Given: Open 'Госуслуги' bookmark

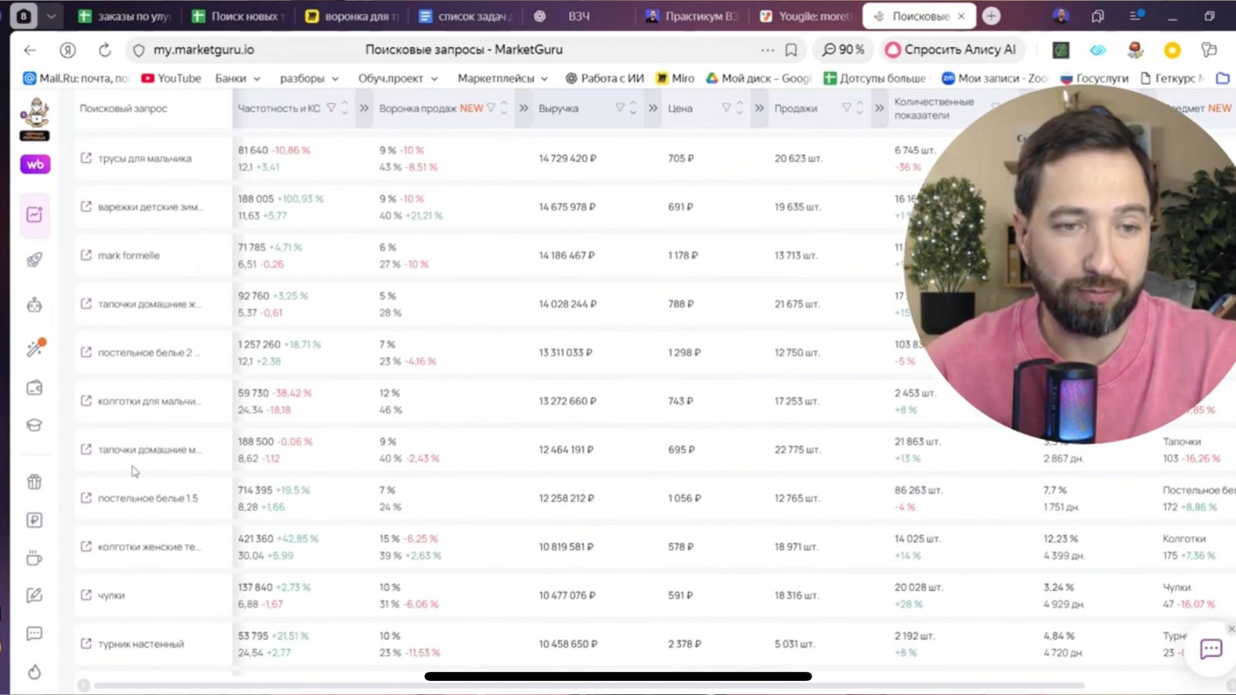Looking at the screenshot, I should pos(1094,78).
